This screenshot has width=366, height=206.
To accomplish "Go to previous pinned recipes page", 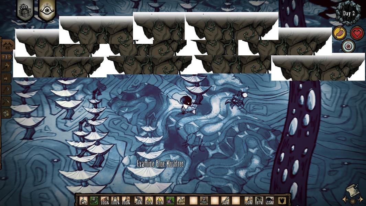I will pos(3,57).
